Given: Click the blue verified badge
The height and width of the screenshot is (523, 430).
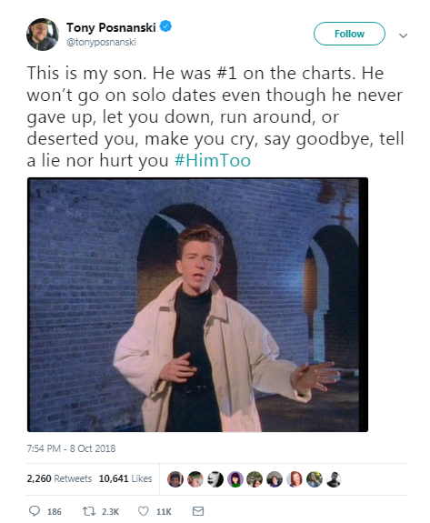Looking at the screenshot, I should tap(165, 26).
